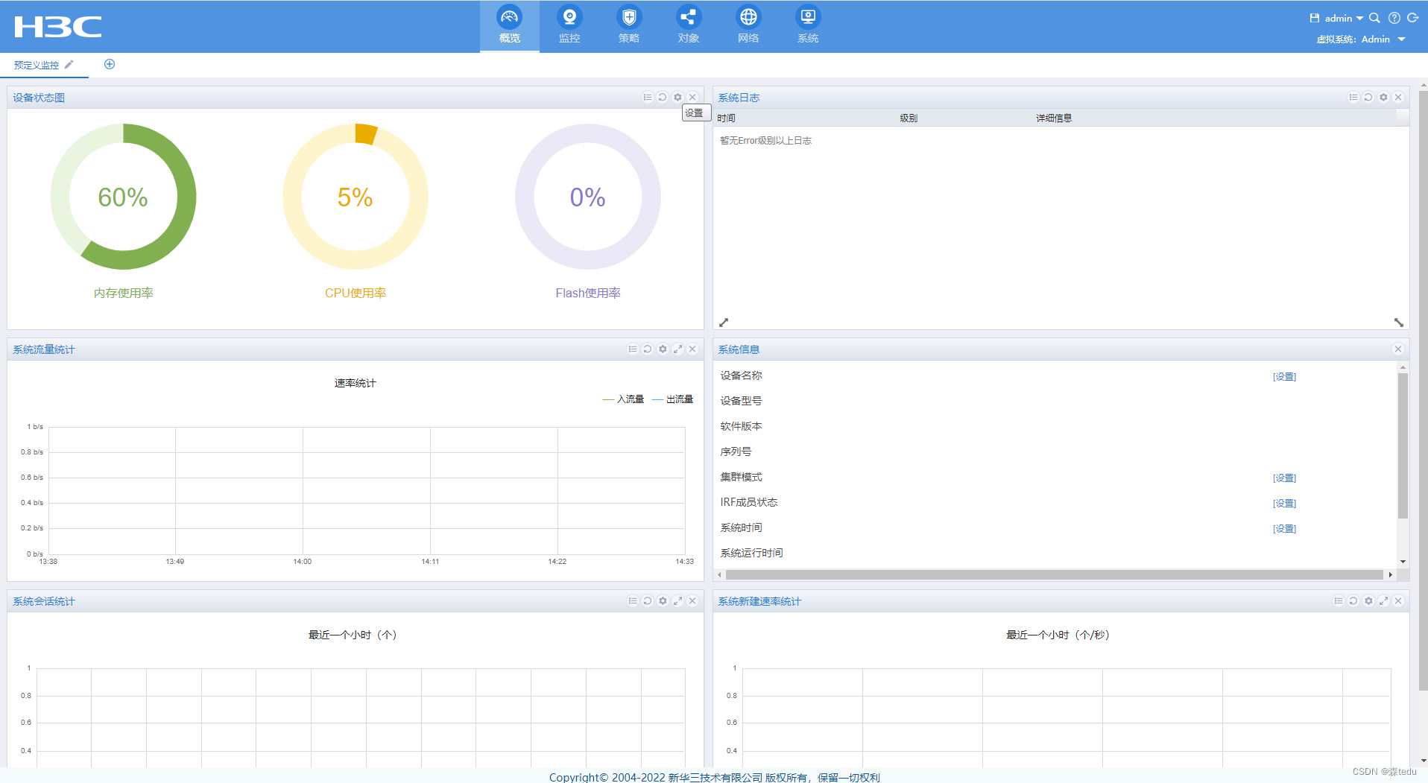Click the 设置 link for 集群模式

click(x=1284, y=478)
